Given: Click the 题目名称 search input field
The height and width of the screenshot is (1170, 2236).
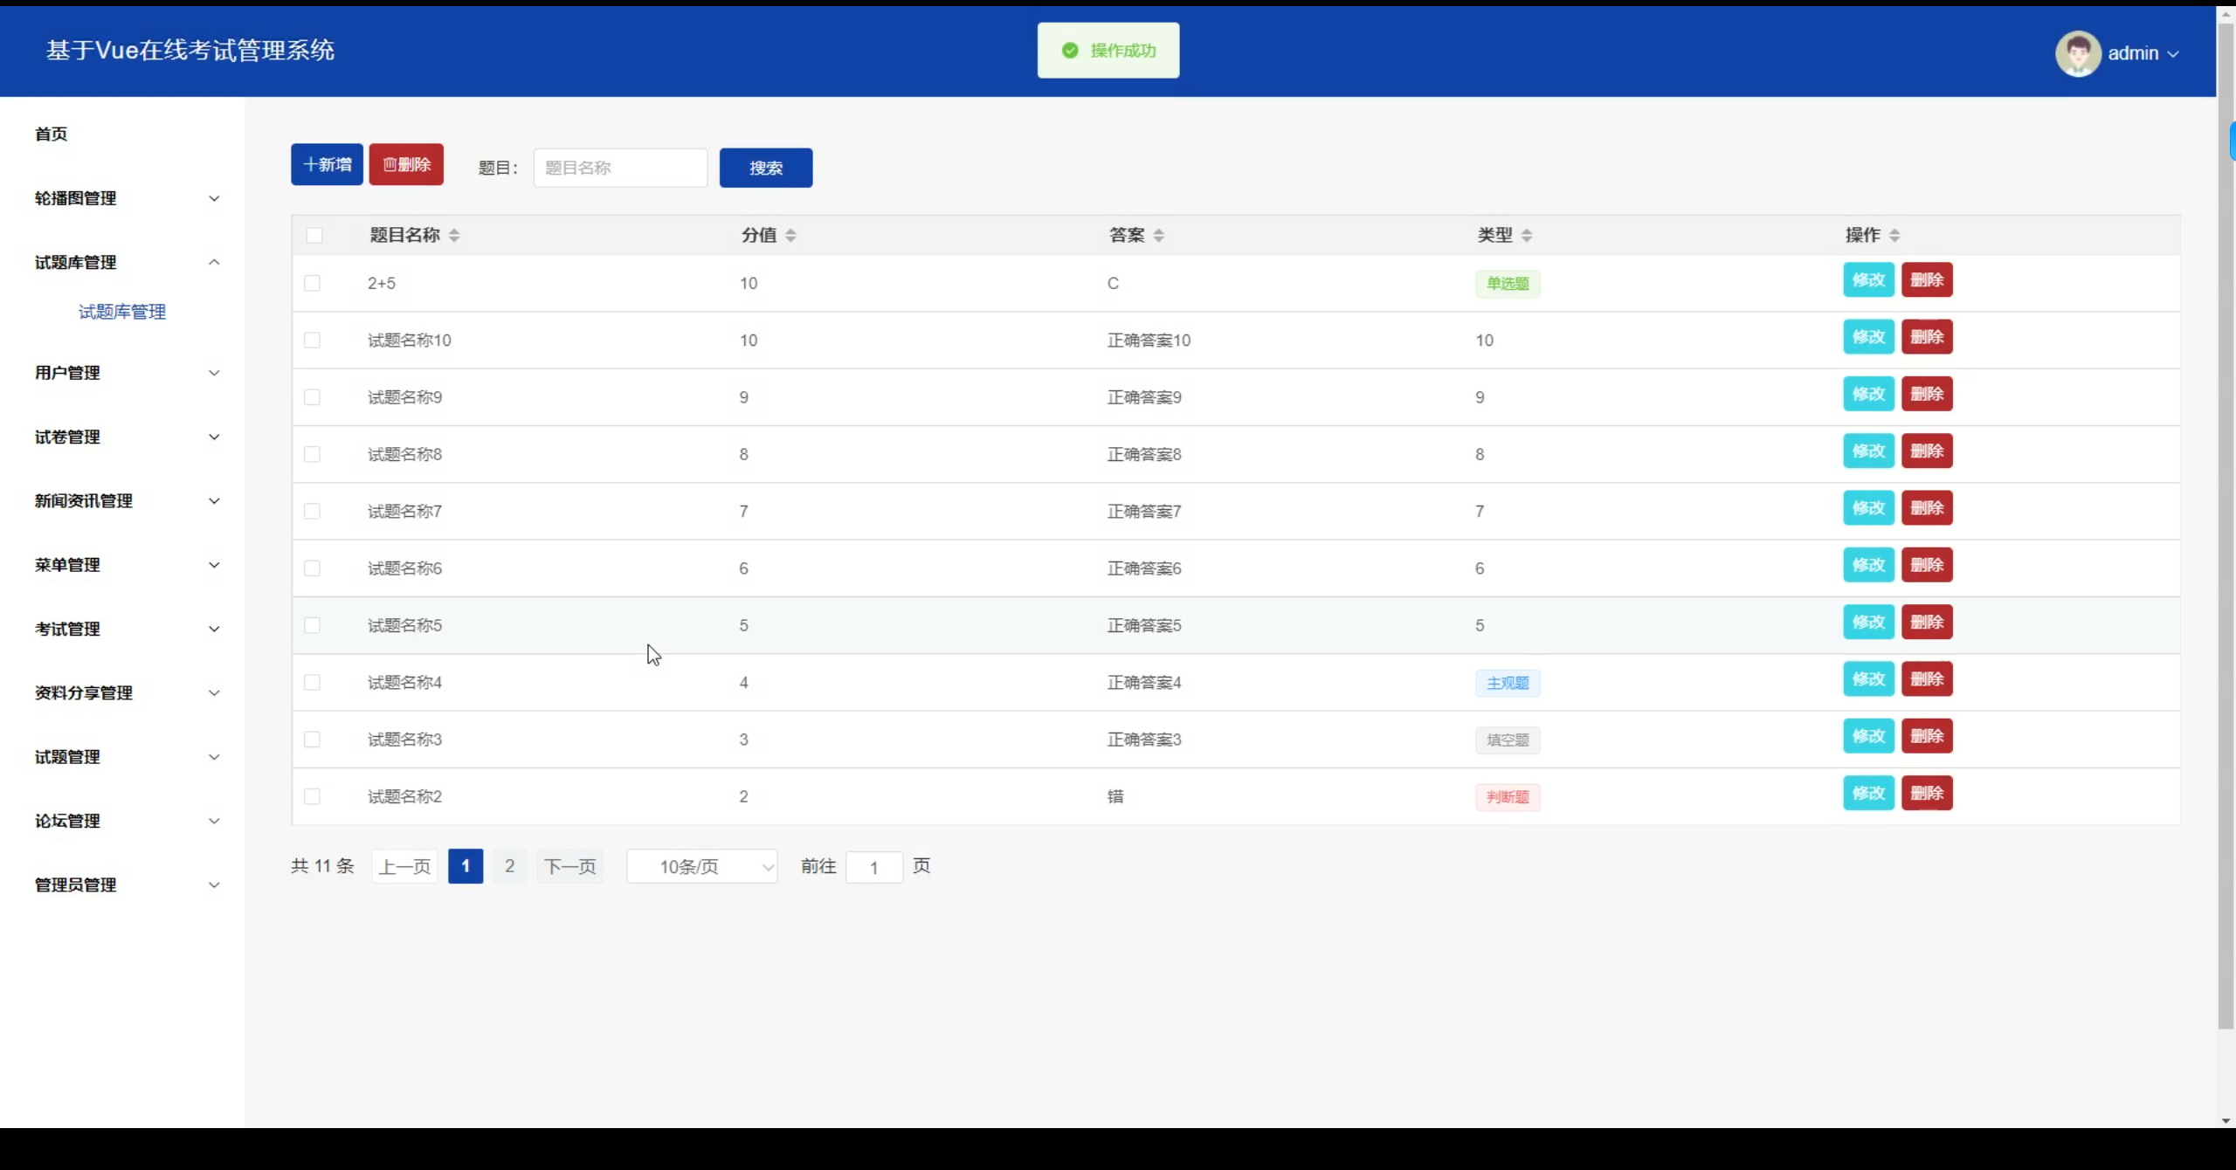Looking at the screenshot, I should (620, 167).
